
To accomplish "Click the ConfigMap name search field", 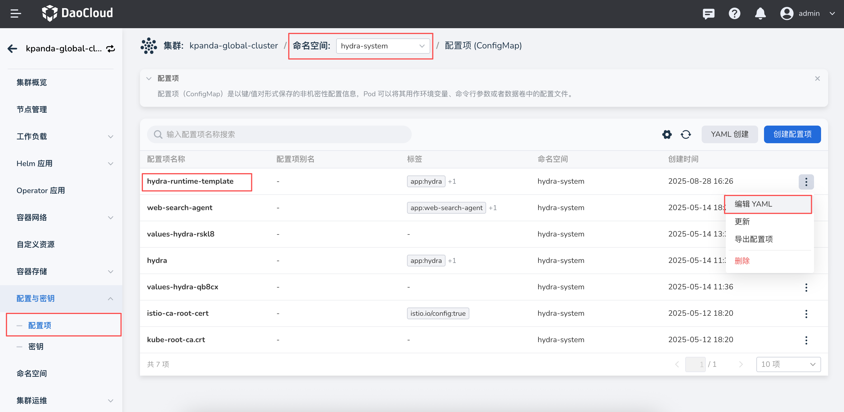I will click(x=279, y=134).
